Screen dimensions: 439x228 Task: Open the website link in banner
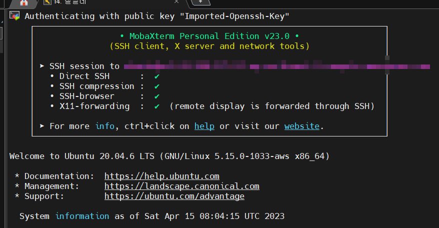point(302,126)
